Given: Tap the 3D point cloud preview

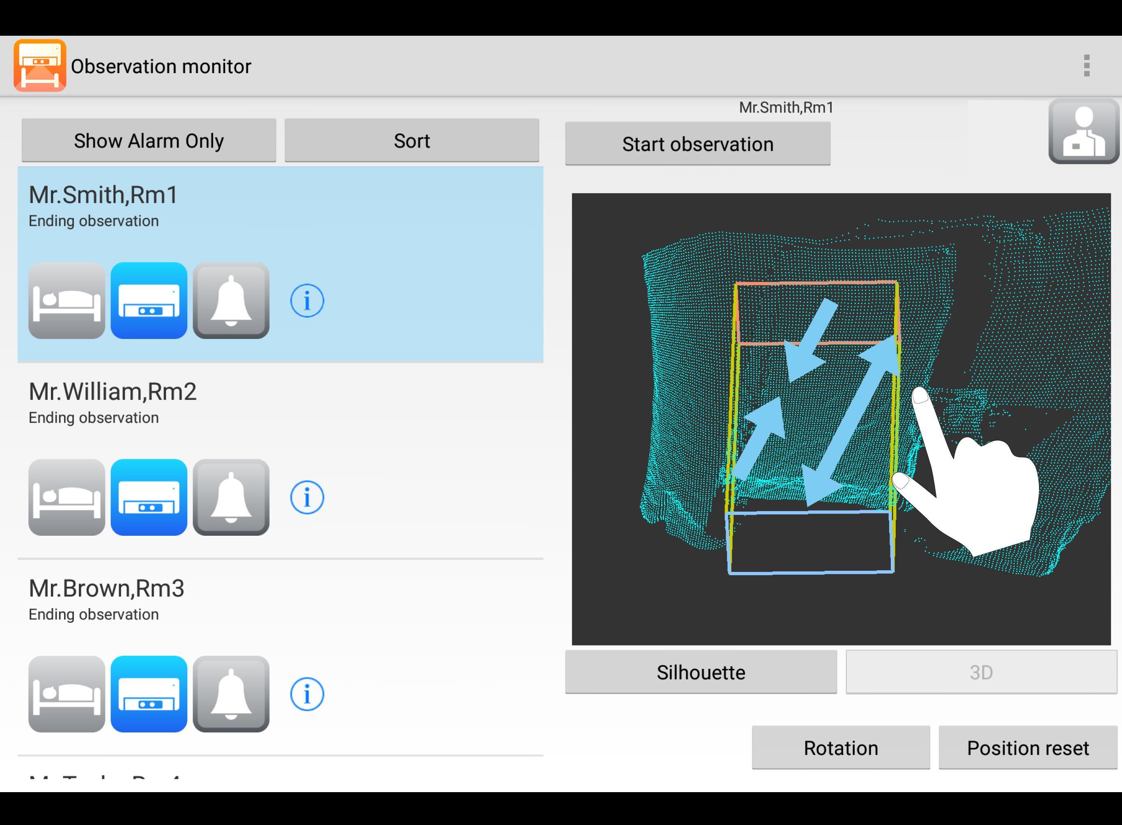Looking at the screenshot, I should click(x=841, y=419).
